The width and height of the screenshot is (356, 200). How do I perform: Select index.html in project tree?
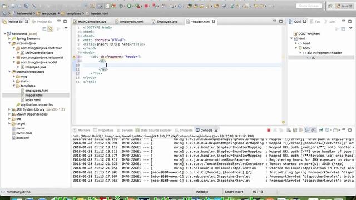click(x=32, y=100)
